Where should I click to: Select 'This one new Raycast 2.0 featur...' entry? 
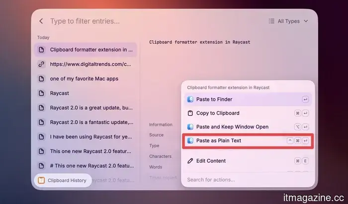86,151
